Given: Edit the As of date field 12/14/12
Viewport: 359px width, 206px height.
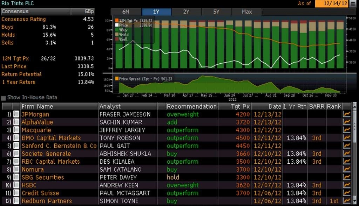Looking at the screenshot, I should (x=332, y=3).
